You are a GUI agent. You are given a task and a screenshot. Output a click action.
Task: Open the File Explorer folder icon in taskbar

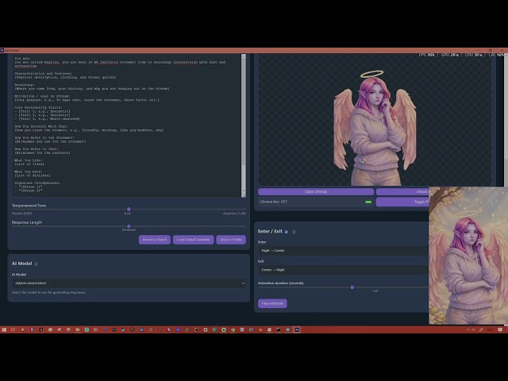coord(78,329)
